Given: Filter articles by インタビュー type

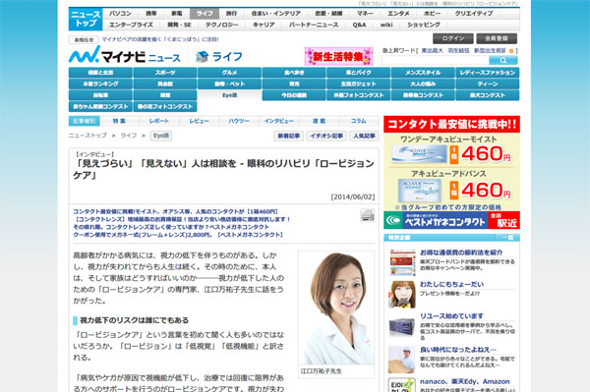Looking at the screenshot, I should point(279,121).
